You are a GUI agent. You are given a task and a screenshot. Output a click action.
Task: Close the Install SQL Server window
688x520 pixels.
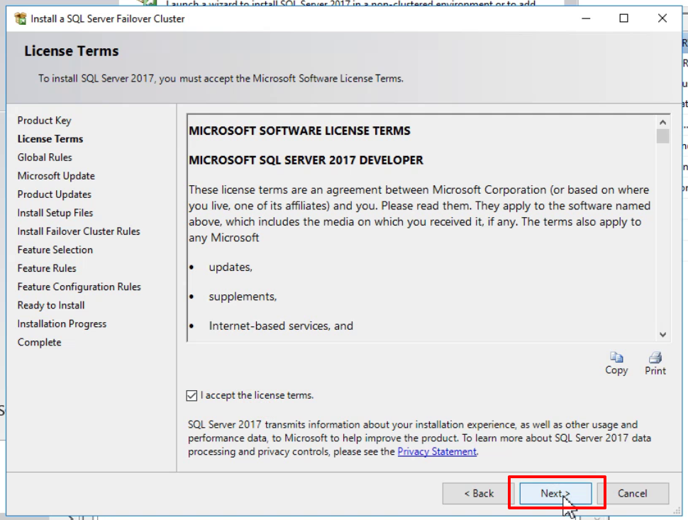662,18
